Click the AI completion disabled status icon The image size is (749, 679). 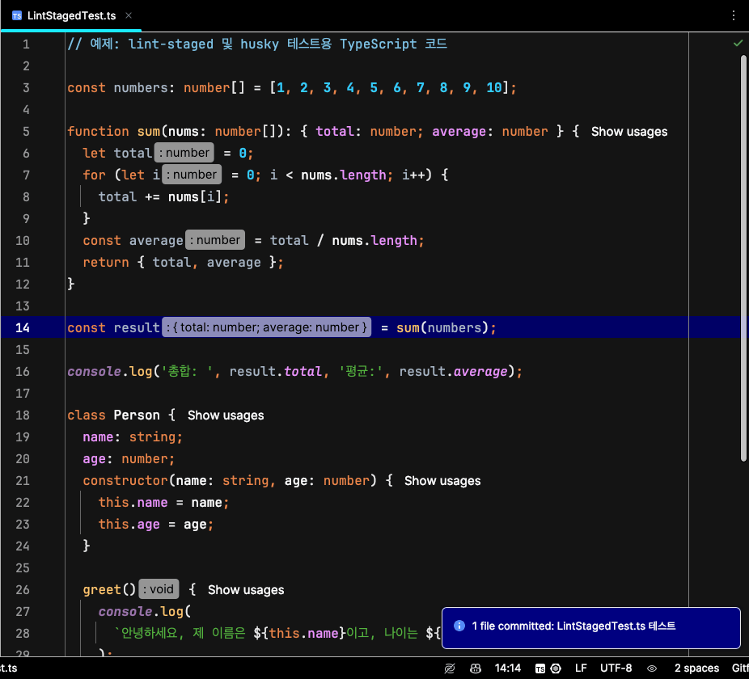pyautogui.click(x=450, y=668)
